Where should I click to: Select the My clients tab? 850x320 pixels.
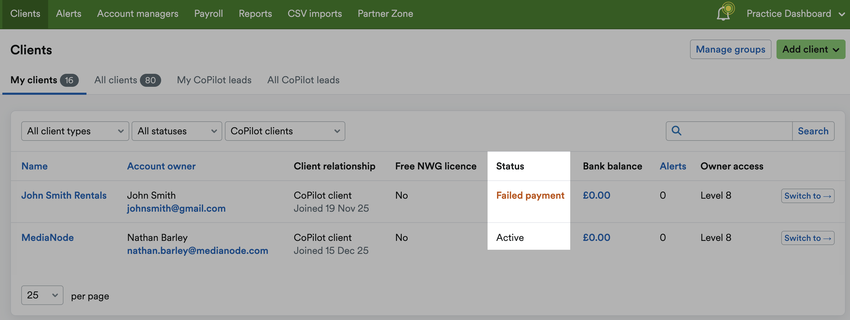pos(44,80)
